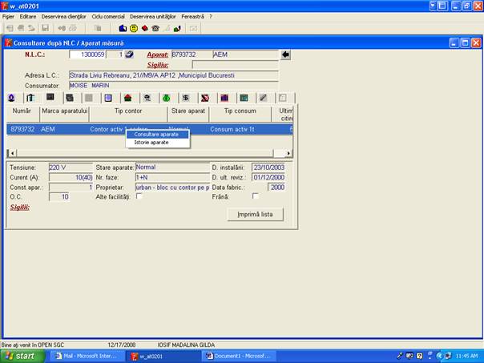The image size is (484, 363).
Task: Toggle the Frână checkbox
Action: coord(256,196)
